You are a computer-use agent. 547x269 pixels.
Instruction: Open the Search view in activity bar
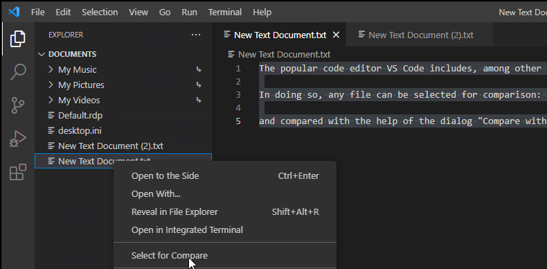(17, 71)
